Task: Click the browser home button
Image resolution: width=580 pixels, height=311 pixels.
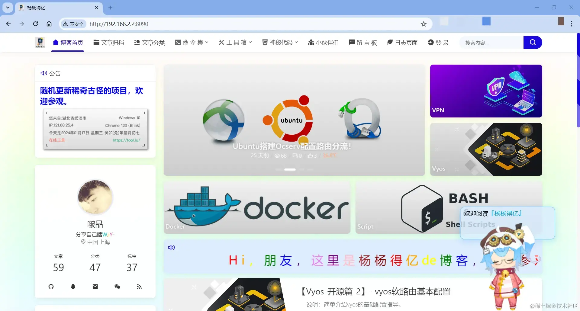Action: click(49, 24)
